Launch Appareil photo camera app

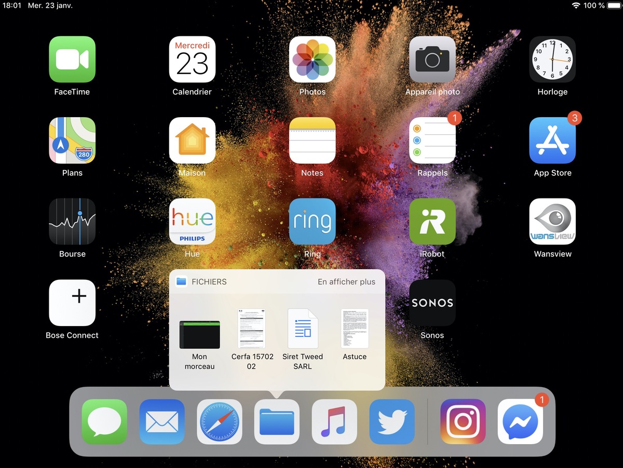pyautogui.click(x=432, y=59)
